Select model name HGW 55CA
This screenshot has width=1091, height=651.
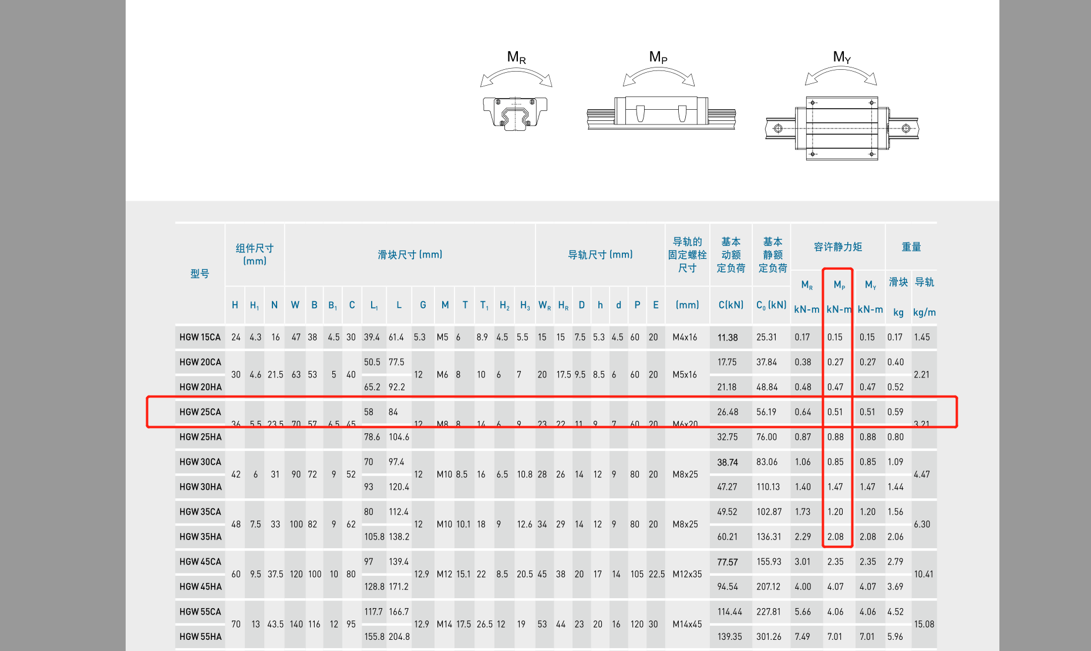[x=200, y=612]
